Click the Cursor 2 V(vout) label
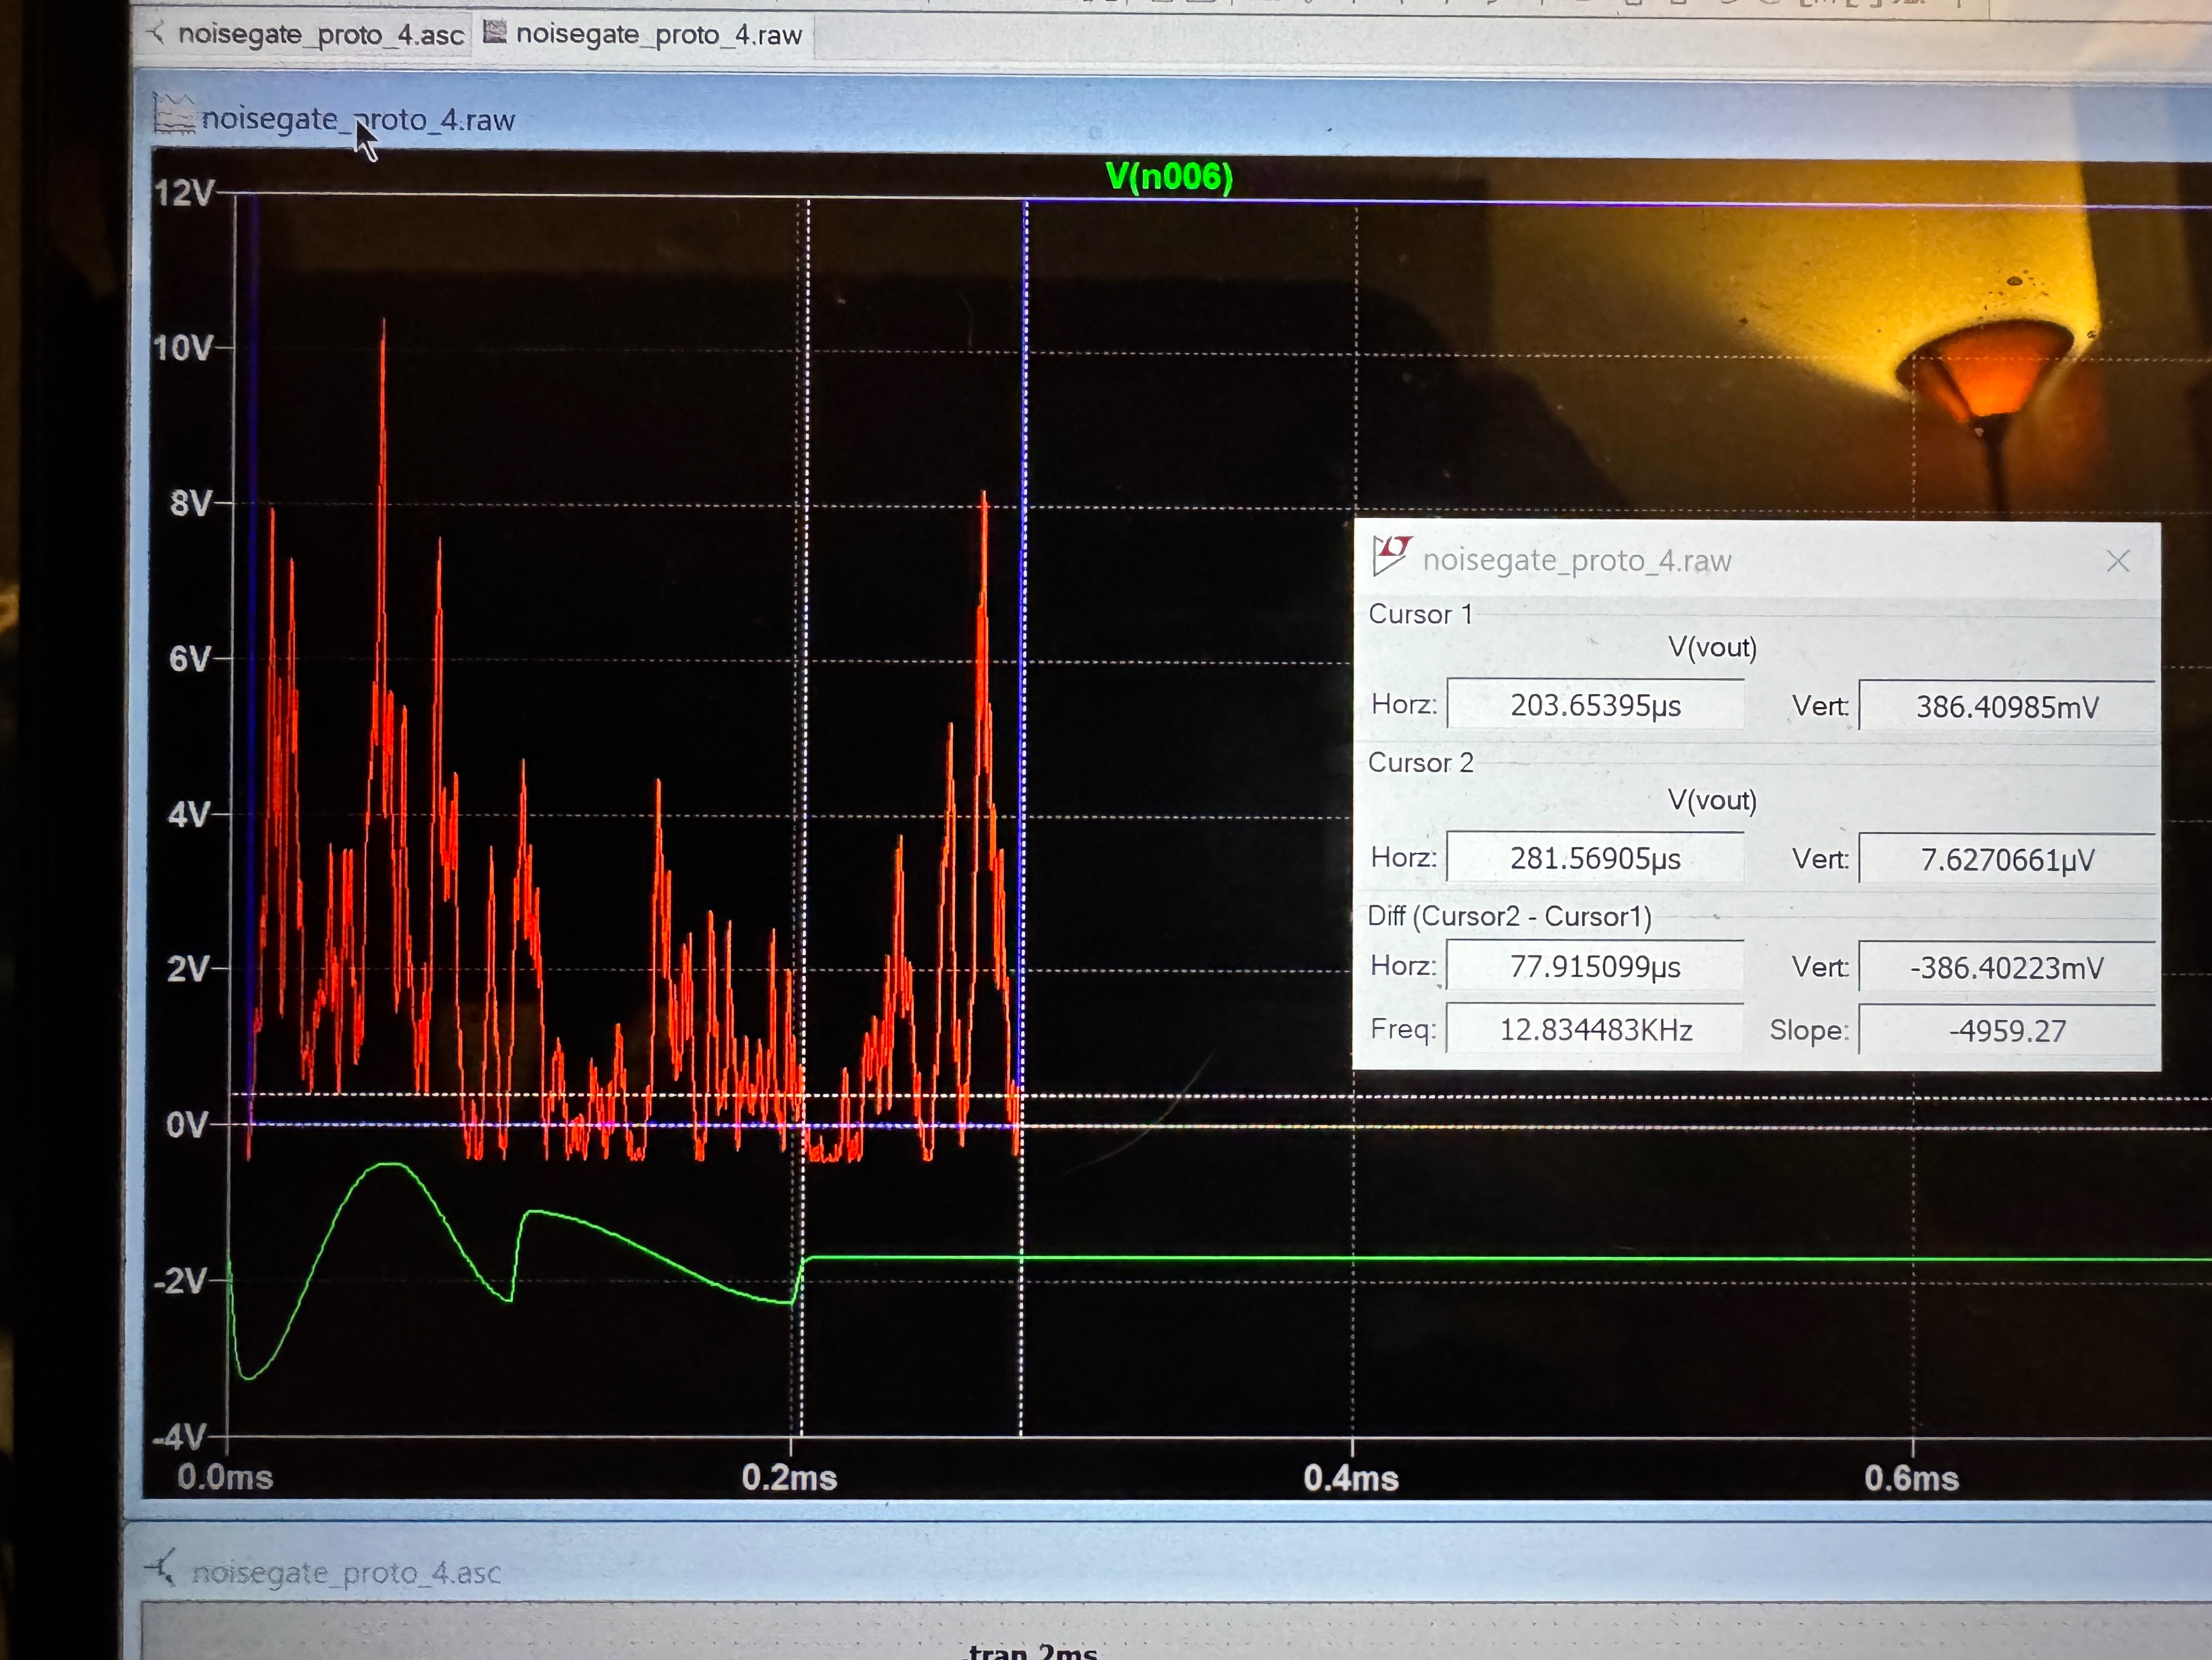This screenshot has width=2212, height=1660. [1712, 800]
